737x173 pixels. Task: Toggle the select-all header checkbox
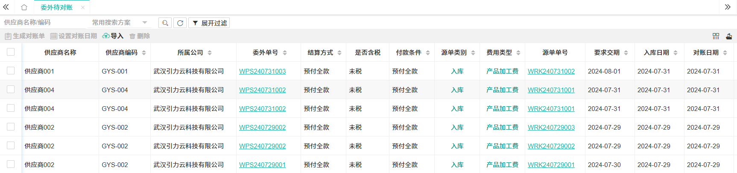pos(11,52)
